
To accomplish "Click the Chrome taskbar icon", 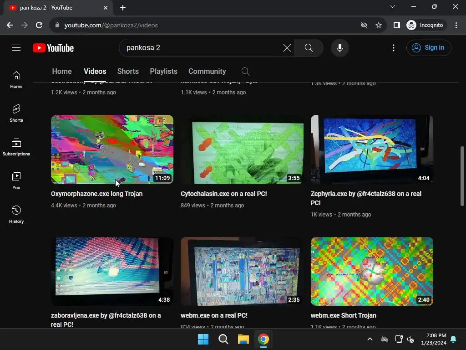I will click(x=263, y=339).
